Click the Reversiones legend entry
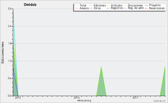 155,8
